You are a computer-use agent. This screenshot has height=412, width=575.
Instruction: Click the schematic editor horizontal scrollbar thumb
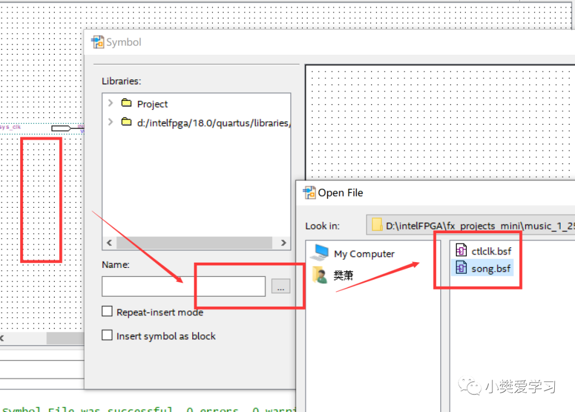65,338
